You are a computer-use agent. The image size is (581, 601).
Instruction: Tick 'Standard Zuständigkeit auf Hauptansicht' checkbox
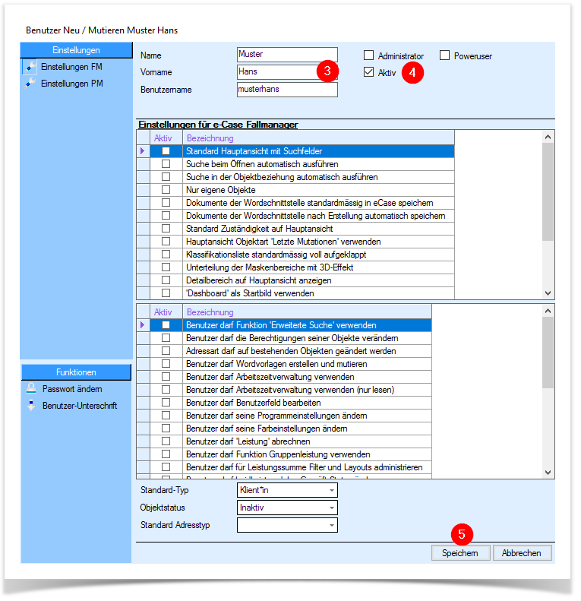coord(166,229)
